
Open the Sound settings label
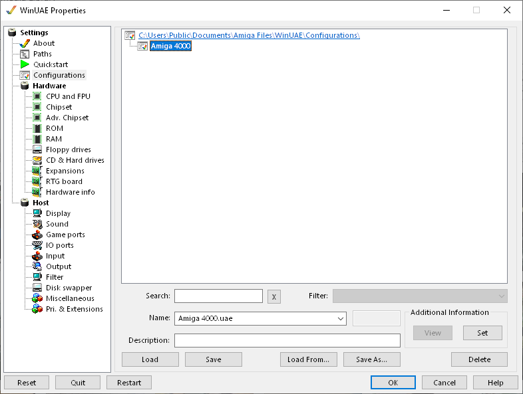click(x=57, y=224)
